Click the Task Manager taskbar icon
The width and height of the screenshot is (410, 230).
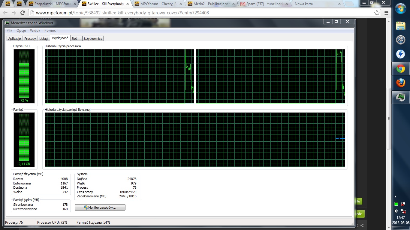[x=401, y=97]
